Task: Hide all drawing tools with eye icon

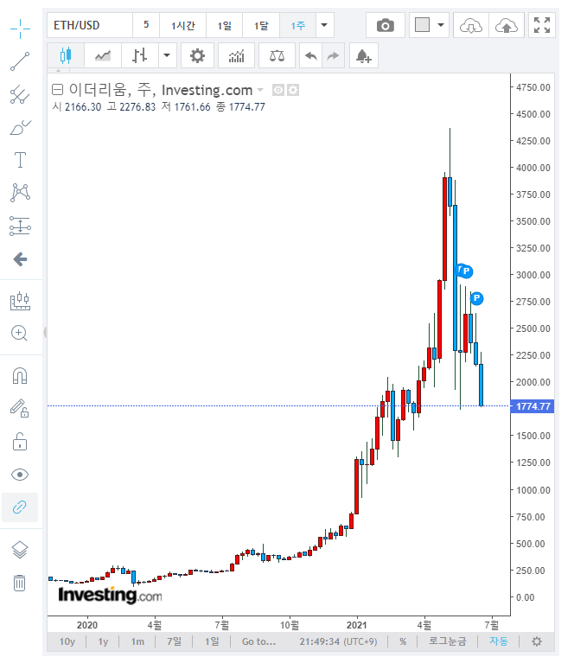Action: coord(20,475)
